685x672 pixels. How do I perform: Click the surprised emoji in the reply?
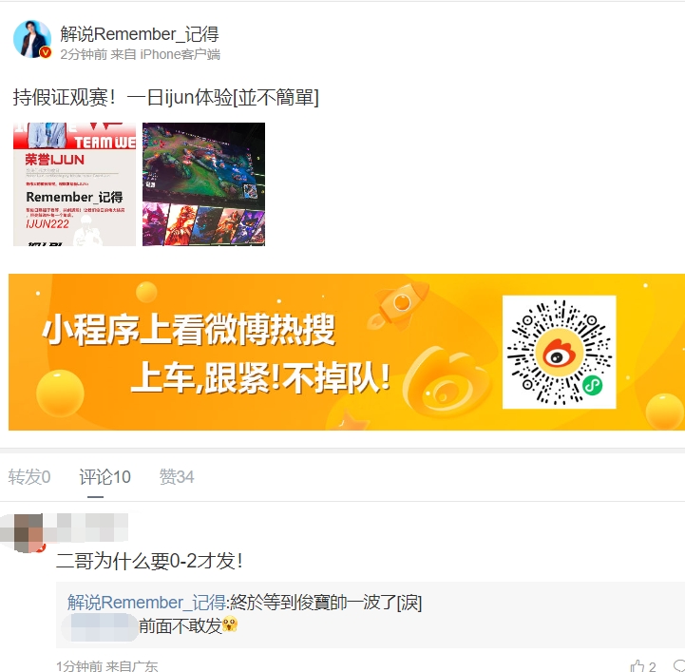230,624
